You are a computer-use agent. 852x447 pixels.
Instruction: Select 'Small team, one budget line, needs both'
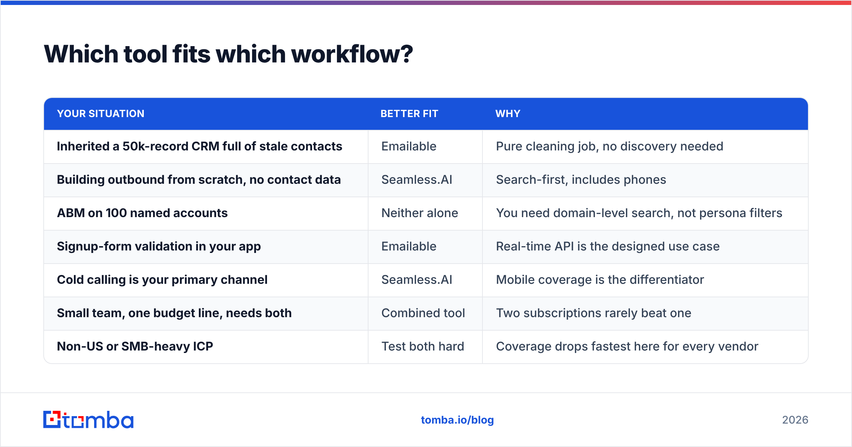[174, 313]
